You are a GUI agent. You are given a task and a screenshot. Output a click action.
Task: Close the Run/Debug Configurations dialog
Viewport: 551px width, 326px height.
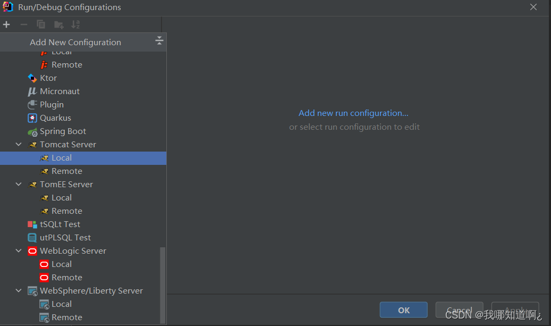pos(533,7)
